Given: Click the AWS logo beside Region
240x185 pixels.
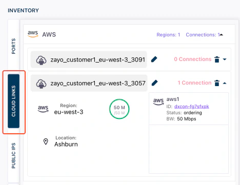Looking at the screenshot, I should [x=43, y=109].
